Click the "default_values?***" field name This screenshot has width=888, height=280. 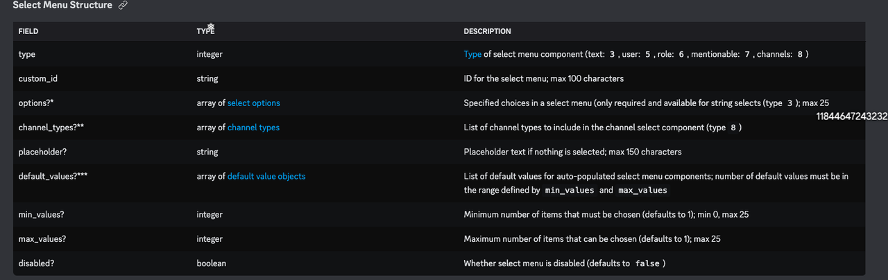click(x=53, y=177)
